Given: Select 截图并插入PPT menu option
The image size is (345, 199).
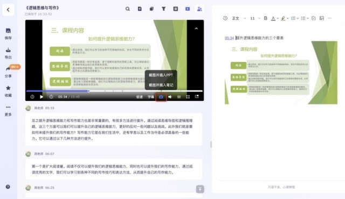Looking at the screenshot, I should [161, 75].
